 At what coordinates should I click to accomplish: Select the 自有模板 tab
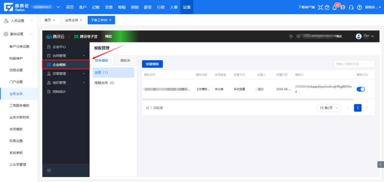click(101, 60)
